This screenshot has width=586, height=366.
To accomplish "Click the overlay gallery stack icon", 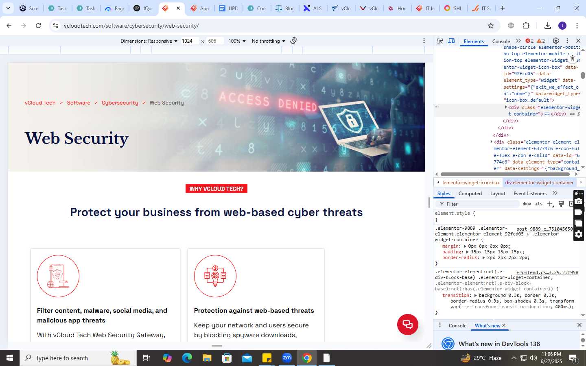I will pos(579,223).
